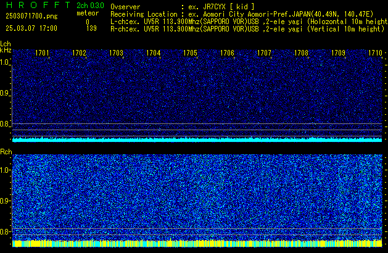Click the meteor label
Image resolution: width=388 pixels, height=253 pixels.
(x=88, y=13)
